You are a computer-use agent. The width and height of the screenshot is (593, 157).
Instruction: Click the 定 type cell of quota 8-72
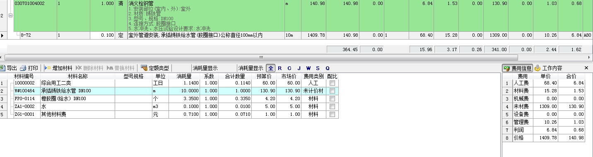pos(121,36)
